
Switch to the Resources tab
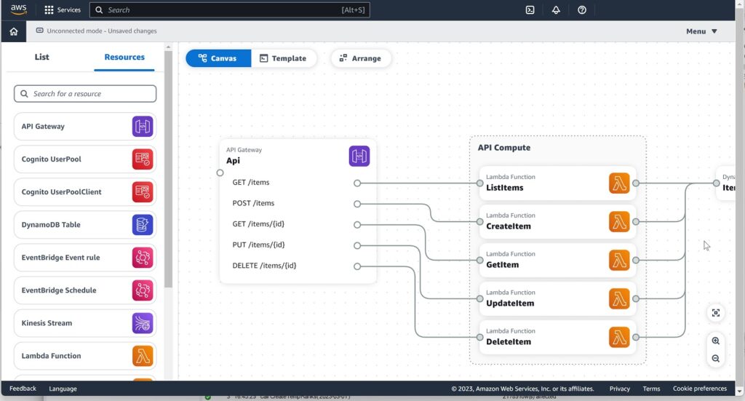(124, 57)
